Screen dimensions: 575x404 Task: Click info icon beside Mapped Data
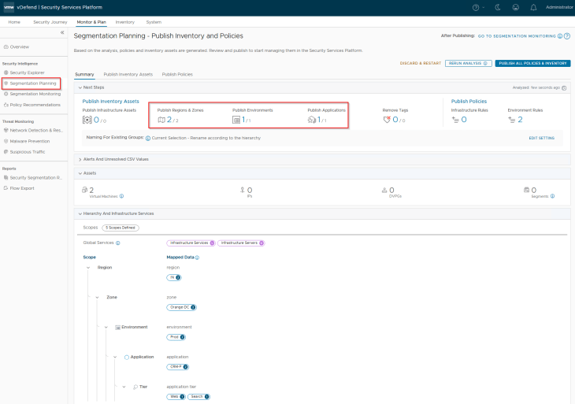click(x=197, y=258)
